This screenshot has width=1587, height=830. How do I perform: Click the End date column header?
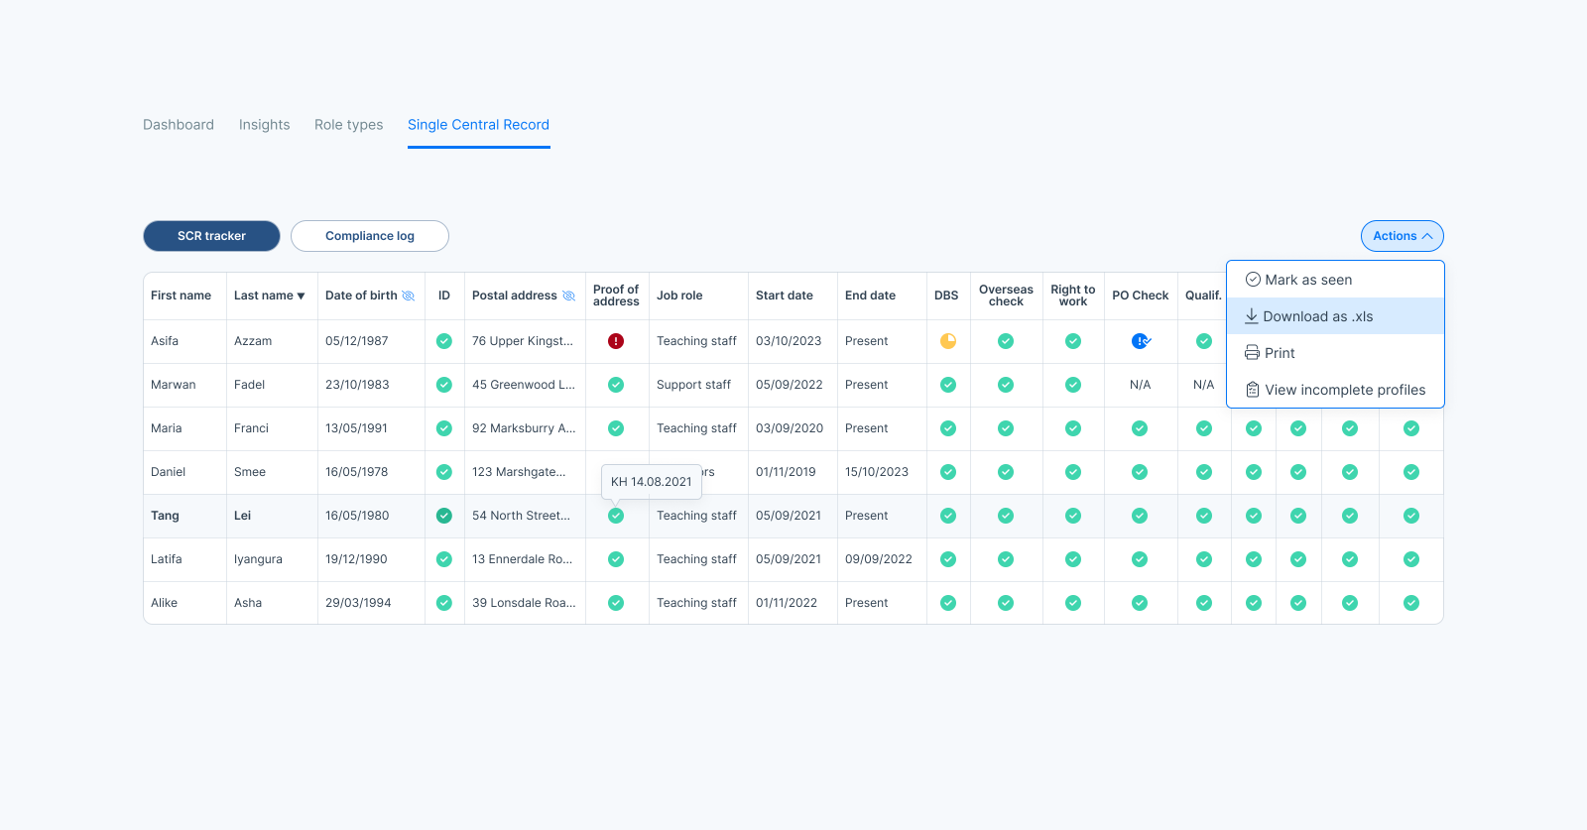870,296
